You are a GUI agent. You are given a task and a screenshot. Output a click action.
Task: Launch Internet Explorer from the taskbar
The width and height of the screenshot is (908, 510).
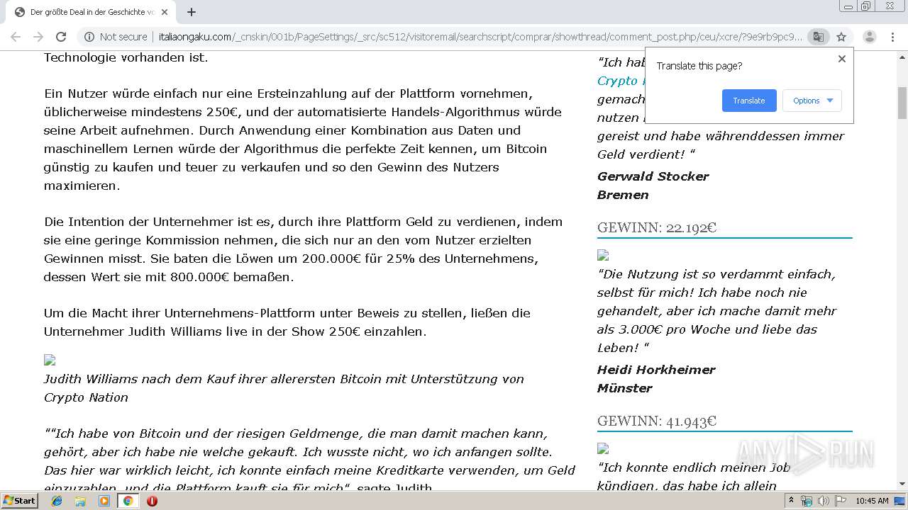pyautogui.click(x=57, y=501)
